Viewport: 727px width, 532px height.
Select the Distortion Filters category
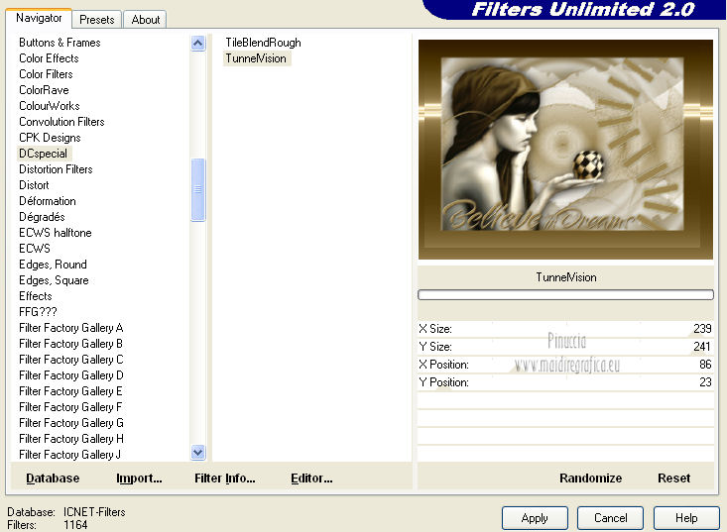point(56,169)
